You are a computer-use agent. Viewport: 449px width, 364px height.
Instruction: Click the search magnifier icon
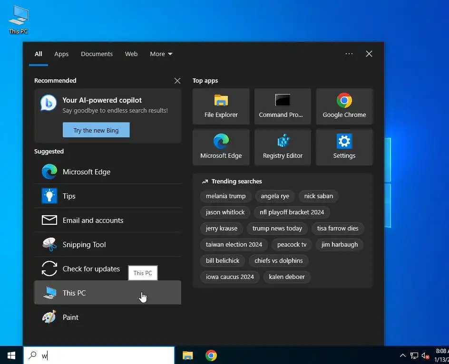point(32,355)
